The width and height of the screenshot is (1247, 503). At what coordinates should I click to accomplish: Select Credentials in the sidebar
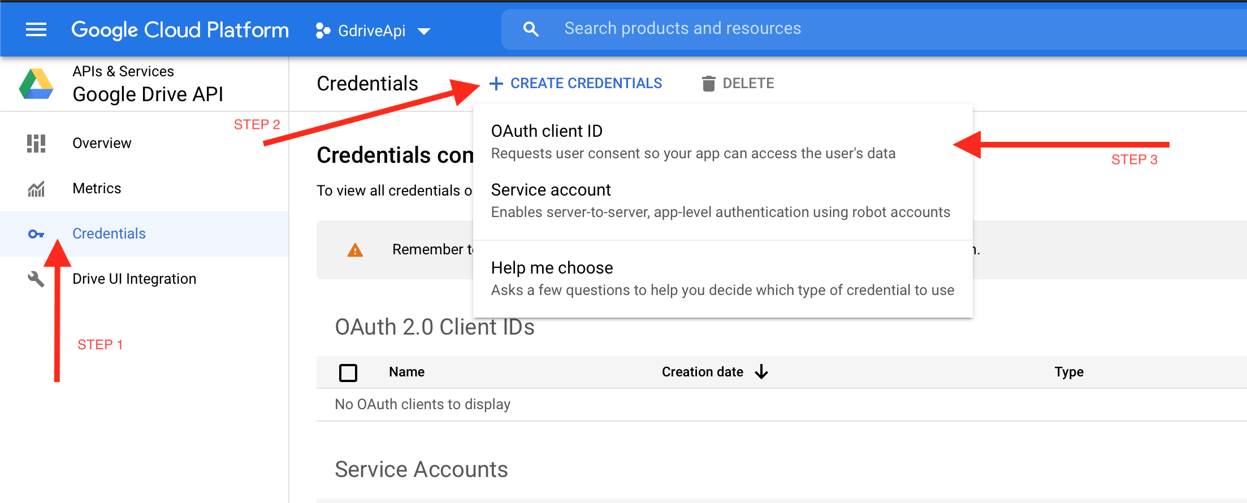coord(144,233)
